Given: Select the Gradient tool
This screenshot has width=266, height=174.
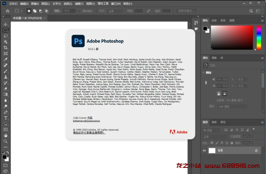Looking at the screenshot, I should point(6,95).
